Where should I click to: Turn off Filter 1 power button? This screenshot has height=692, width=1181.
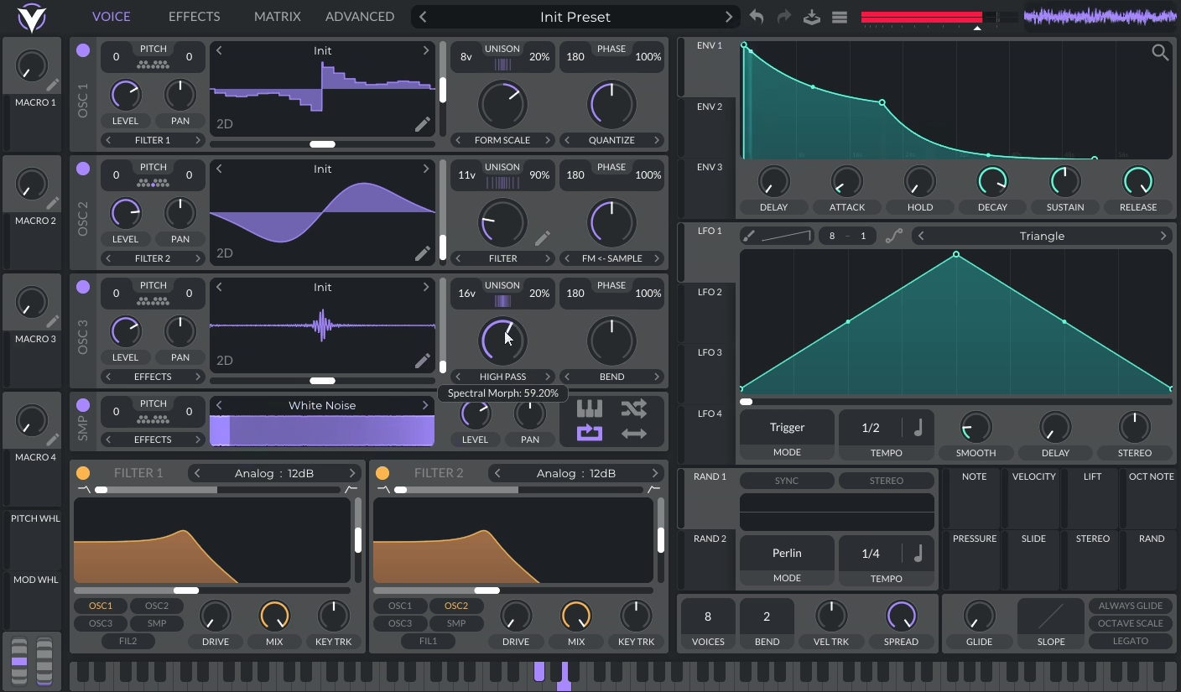tap(83, 473)
